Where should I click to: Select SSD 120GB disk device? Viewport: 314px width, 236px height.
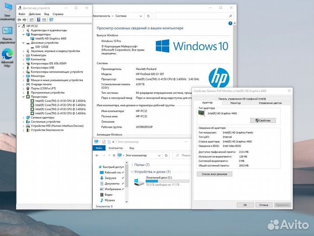pos(42,47)
